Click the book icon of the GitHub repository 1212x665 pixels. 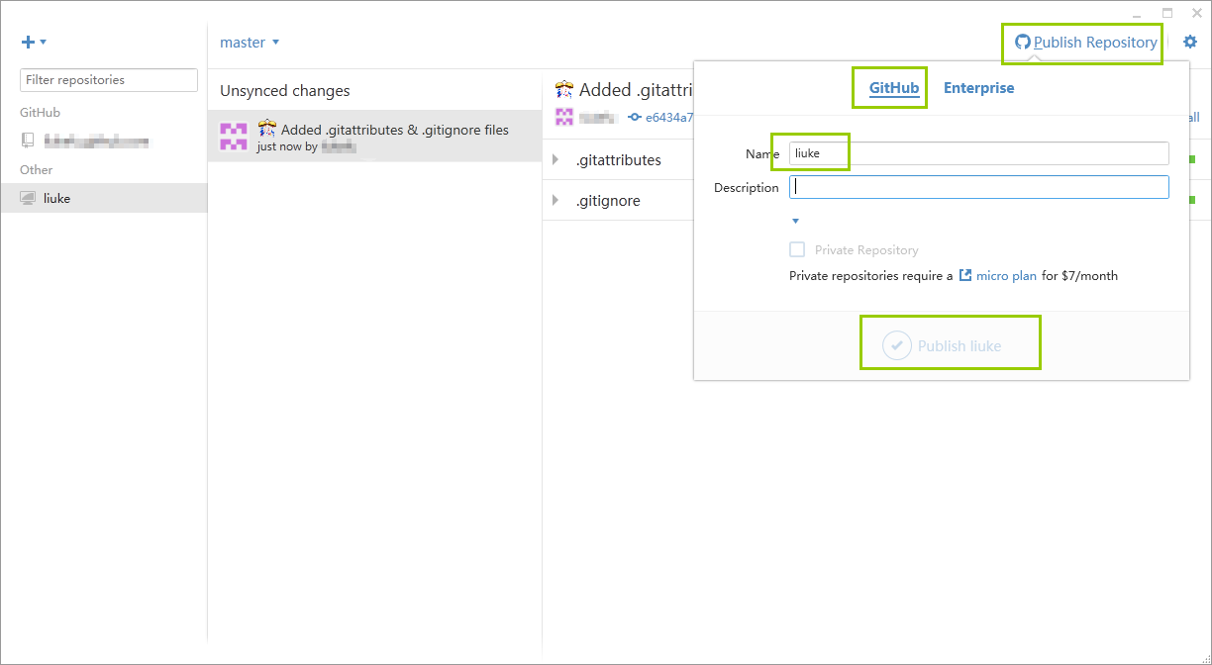pos(28,141)
